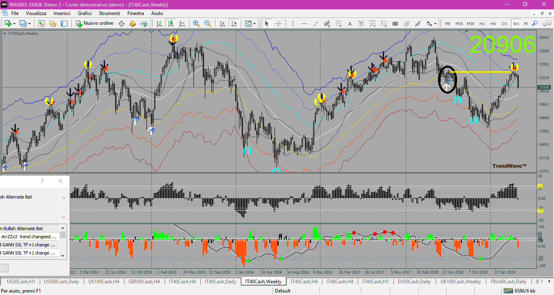Select the crosshair tool
The height and width of the screenshot is (295, 554).
[x=278, y=24]
